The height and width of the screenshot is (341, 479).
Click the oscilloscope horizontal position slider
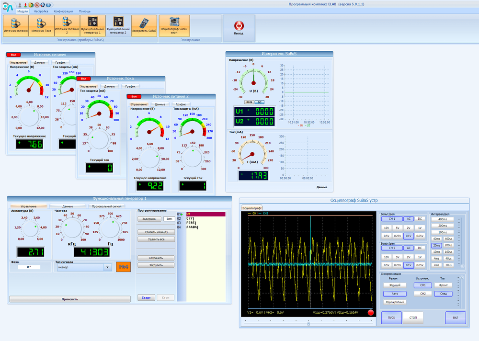[x=308, y=323]
